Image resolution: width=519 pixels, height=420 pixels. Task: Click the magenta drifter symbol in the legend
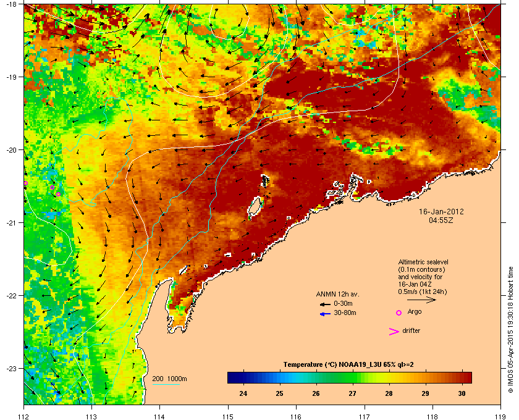click(x=394, y=332)
